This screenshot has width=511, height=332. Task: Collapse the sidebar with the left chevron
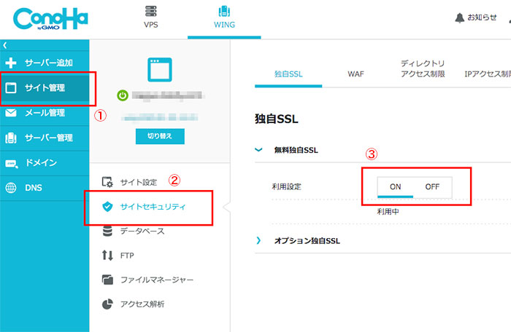pos(5,46)
